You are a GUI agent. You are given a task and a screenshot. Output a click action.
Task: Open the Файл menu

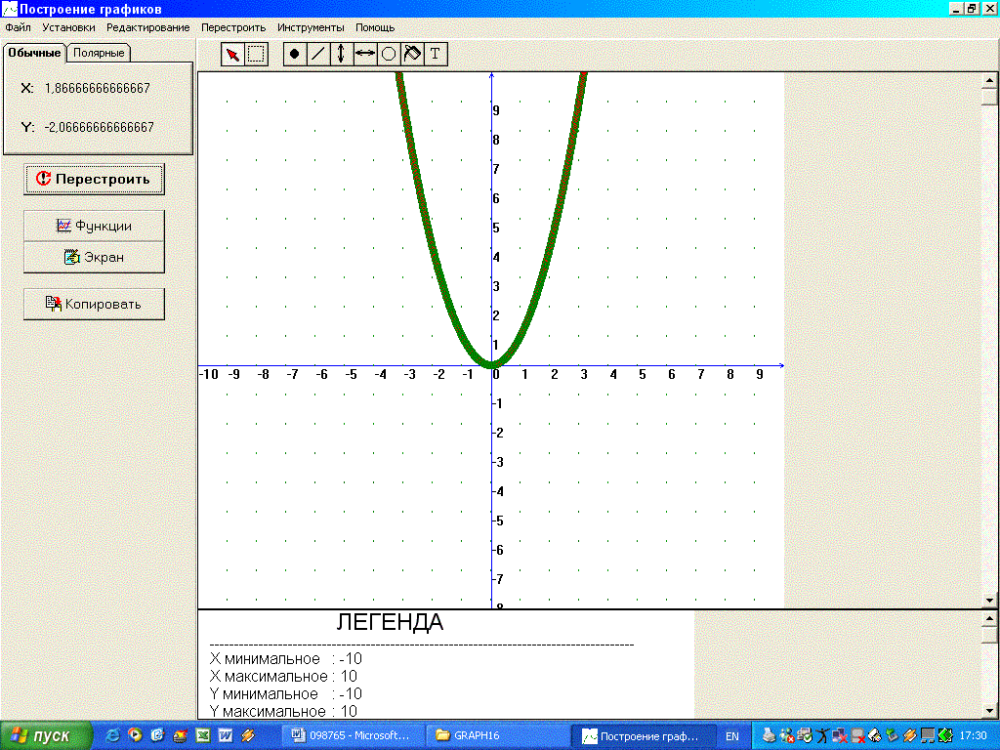[x=18, y=27]
